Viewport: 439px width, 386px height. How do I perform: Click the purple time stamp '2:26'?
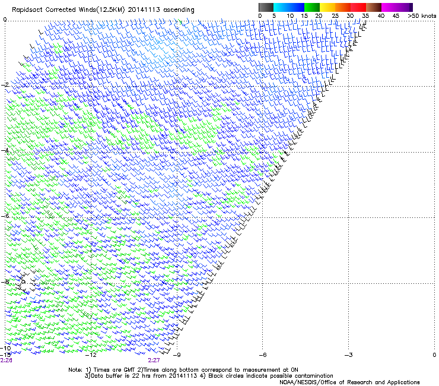pyautogui.click(x=6, y=360)
